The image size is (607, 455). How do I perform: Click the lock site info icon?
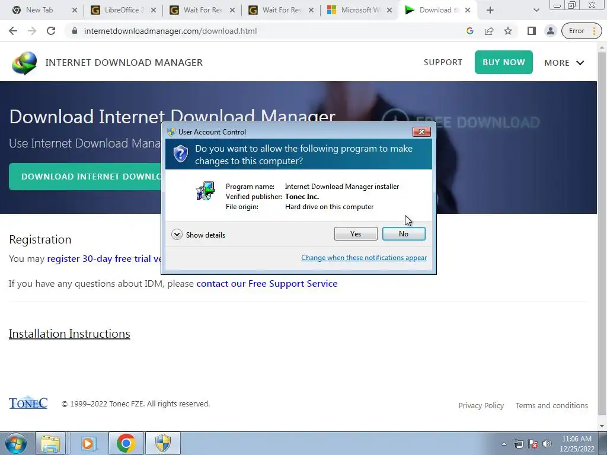tap(75, 31)
